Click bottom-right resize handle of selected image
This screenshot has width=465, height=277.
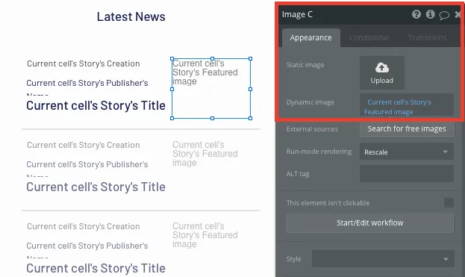(x=251, y=118)
